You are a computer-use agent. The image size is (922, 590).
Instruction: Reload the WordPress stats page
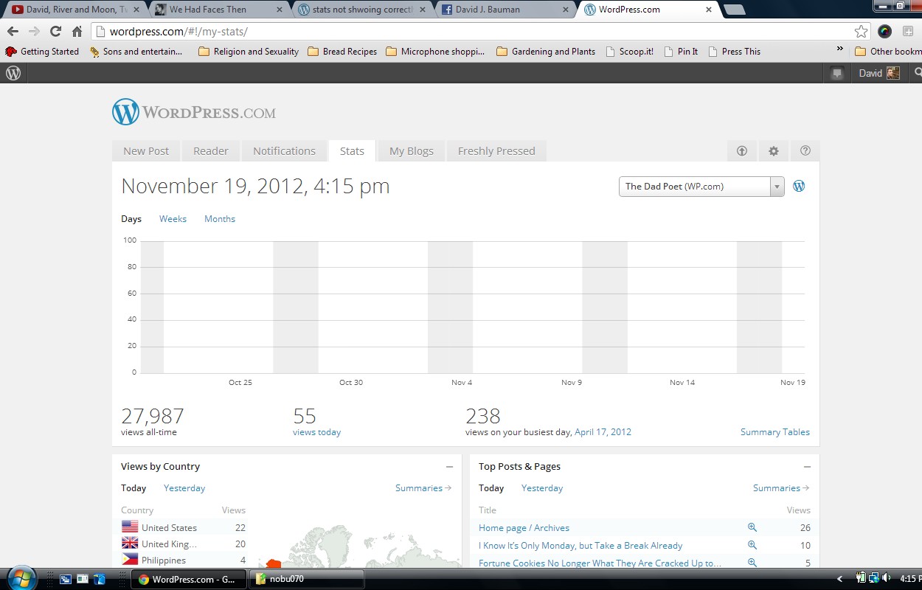(55, 32)
